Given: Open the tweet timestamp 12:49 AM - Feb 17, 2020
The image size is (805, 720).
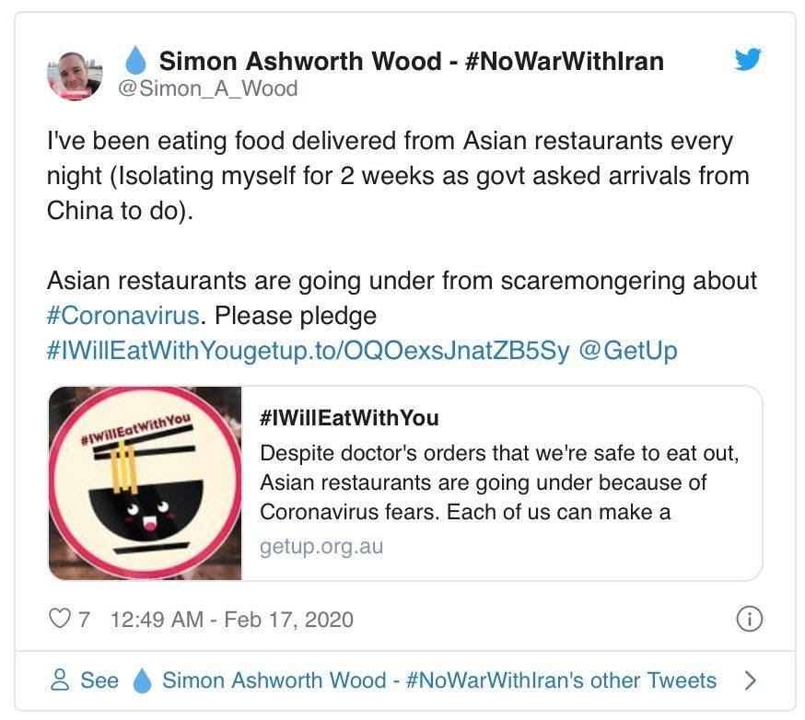Looking at the screenshot, I should (231, 620).
